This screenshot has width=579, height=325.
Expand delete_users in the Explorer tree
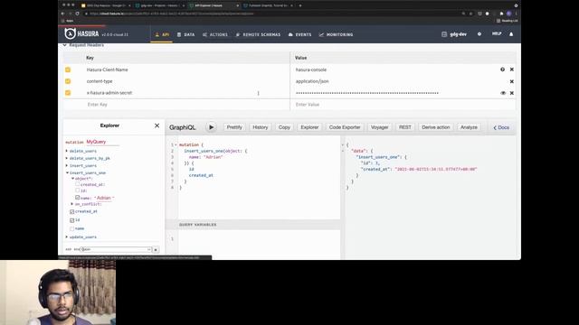click(x=67, y=151)
